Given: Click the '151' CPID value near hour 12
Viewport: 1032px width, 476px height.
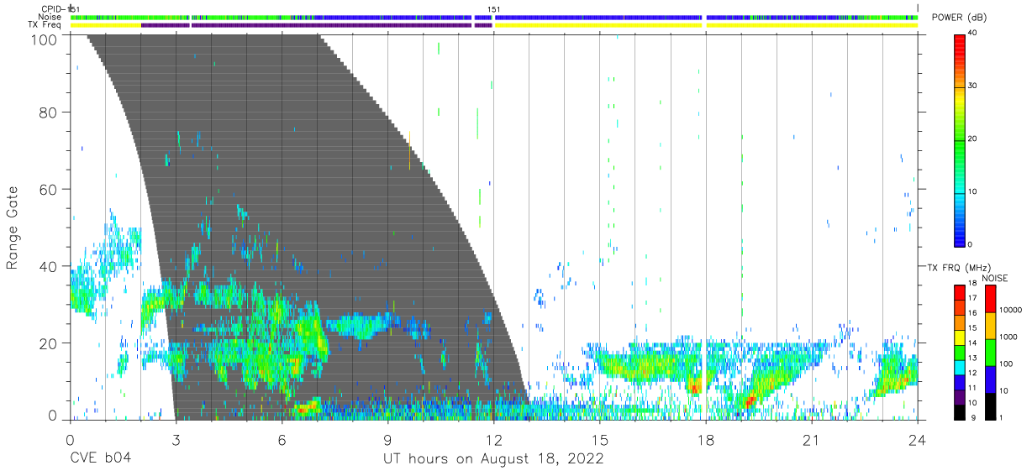Looking at the screenshot, I should pyautogui.click(x=494, y=9).
